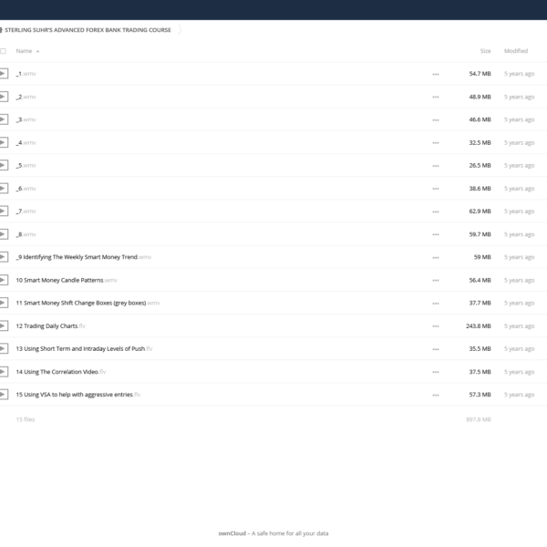Open more actions for 14 Using The Correlation Video
The height and width of the screenshot is (547, 547).
tap(436, 372)
